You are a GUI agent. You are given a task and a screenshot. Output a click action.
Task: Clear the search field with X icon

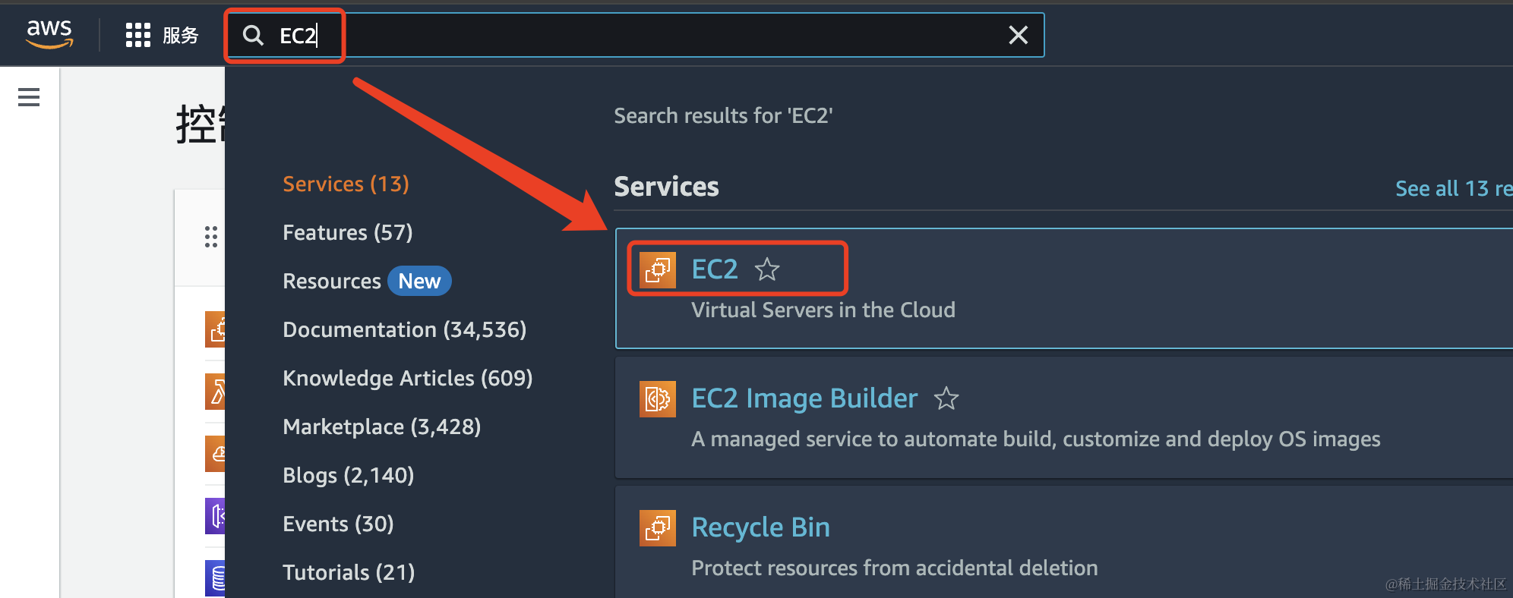click(x=1018, y=35)
